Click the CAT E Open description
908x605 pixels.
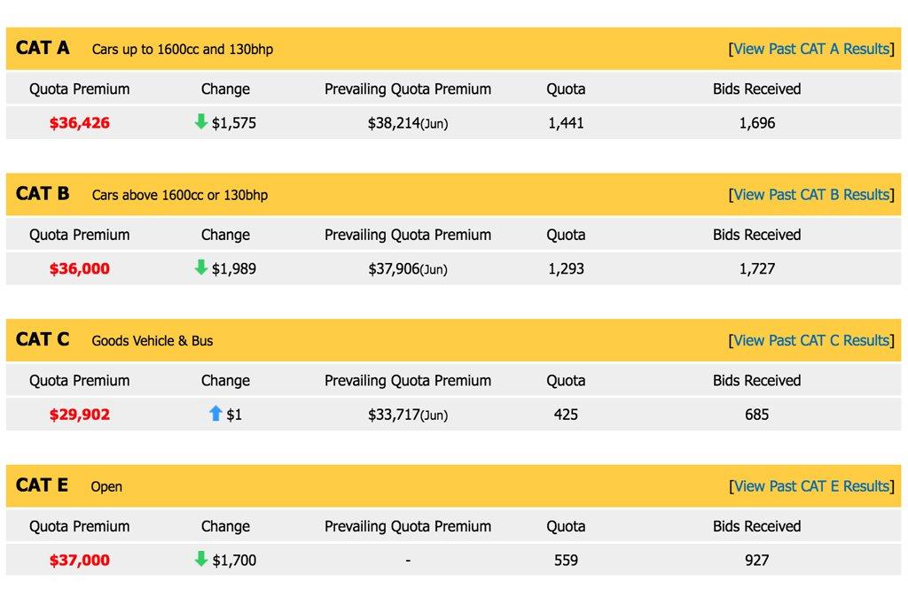pyautogui.click(x=106, y=486)
